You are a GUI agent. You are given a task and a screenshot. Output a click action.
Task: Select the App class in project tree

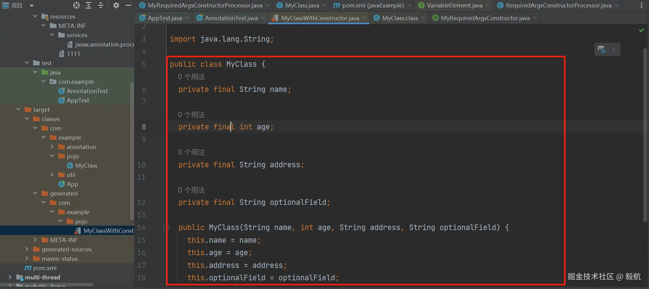coord(68,184)
